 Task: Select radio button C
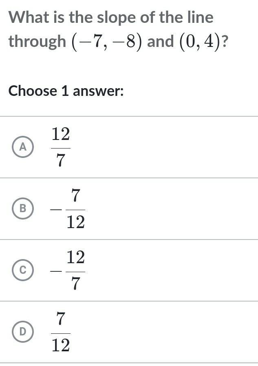pos(23,270)
